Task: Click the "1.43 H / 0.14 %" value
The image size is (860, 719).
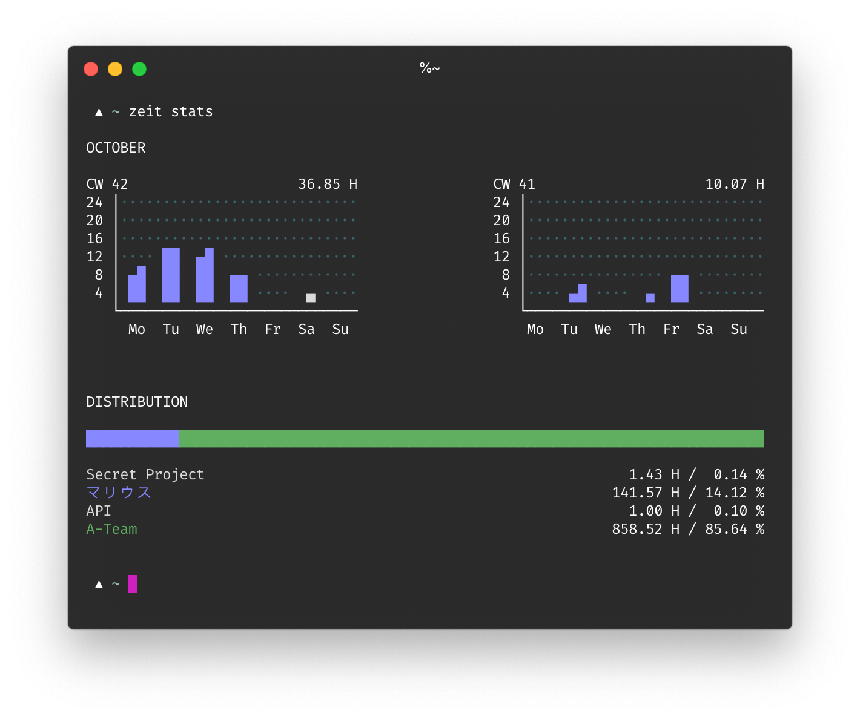Action: [x=696, y=474]
